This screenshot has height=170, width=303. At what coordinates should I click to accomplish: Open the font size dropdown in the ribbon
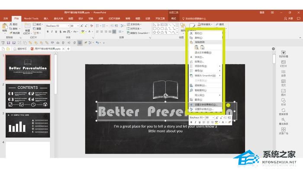click(x=78, y=26)
